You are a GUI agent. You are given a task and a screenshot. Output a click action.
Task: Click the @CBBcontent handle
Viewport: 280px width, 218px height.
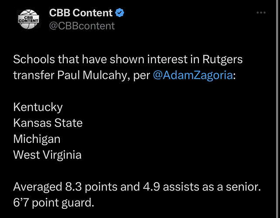click(x=82, y=26)
